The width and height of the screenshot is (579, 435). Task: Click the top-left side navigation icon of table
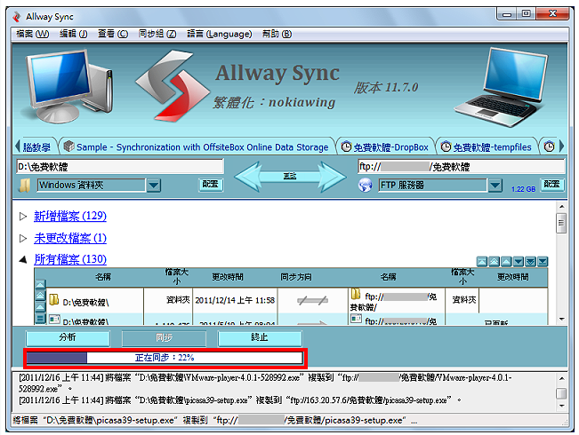pos(40,284)
